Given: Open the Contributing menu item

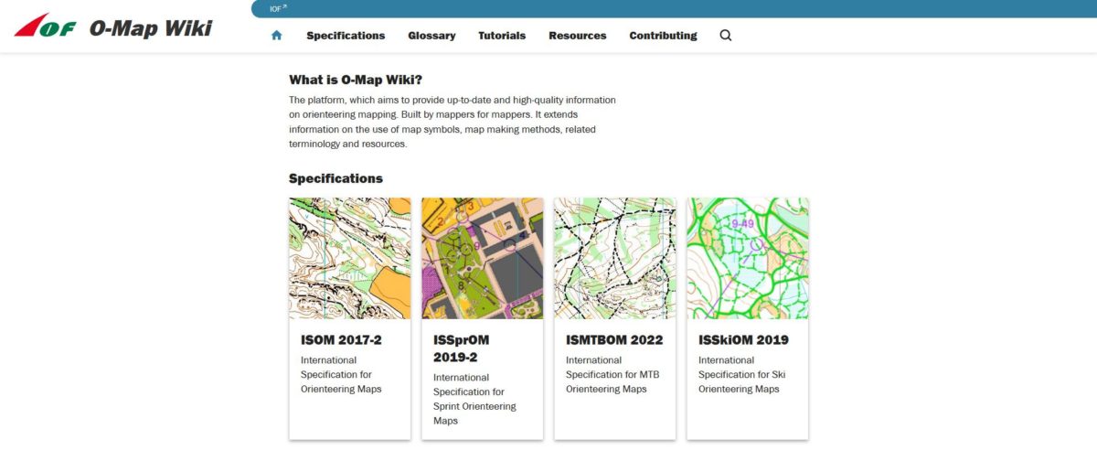Looking at the screenshot, I should click(x=663, y=36).
